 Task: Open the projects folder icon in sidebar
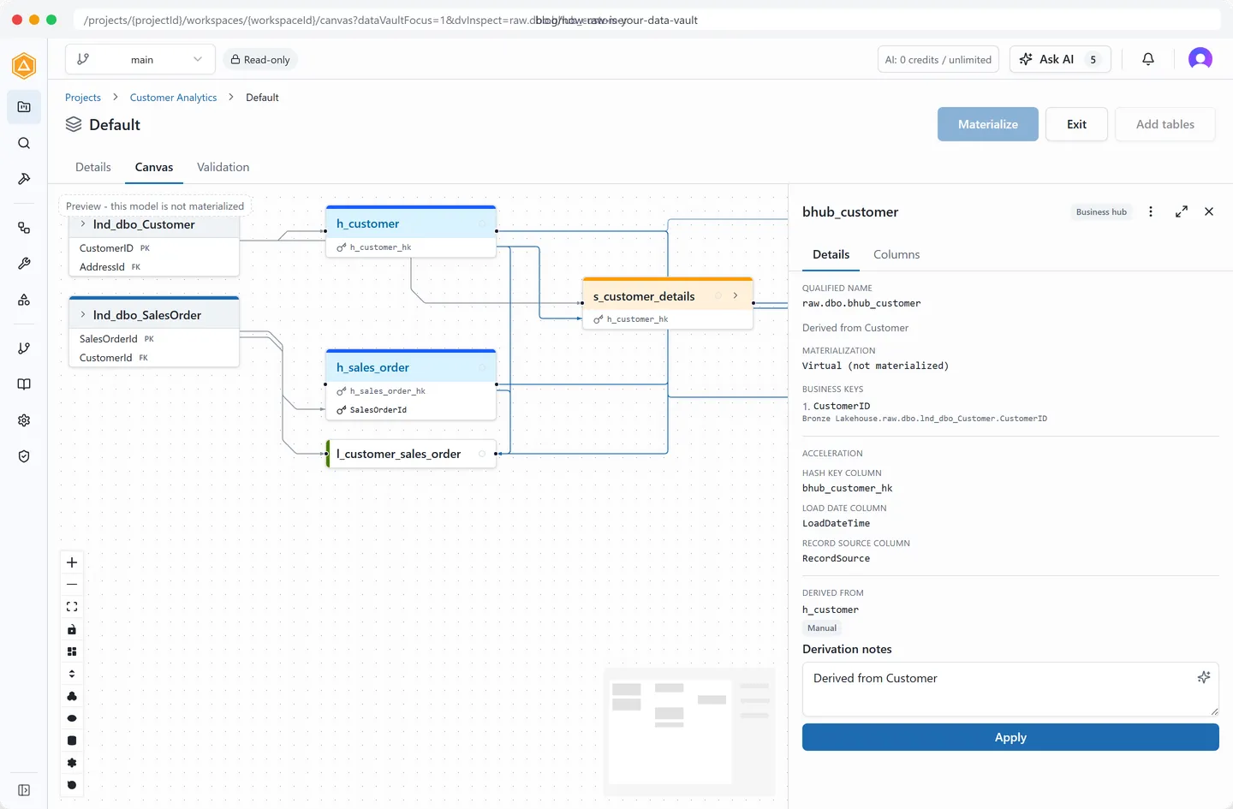click(24, 107)
